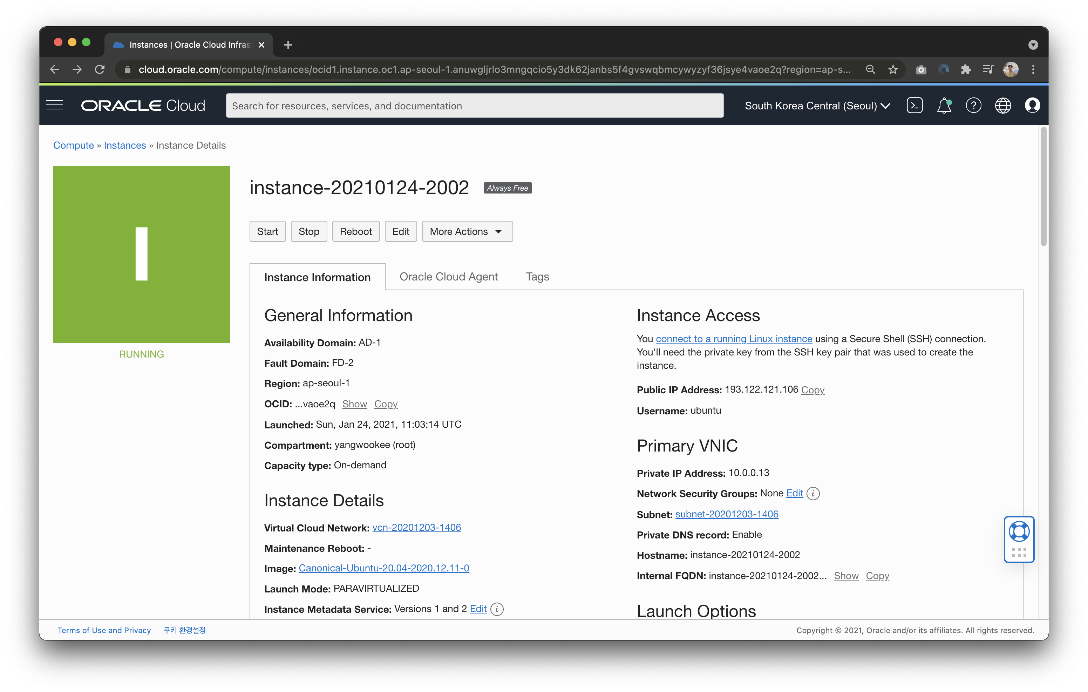Click the Reboot button

click(x=355, y=231)
